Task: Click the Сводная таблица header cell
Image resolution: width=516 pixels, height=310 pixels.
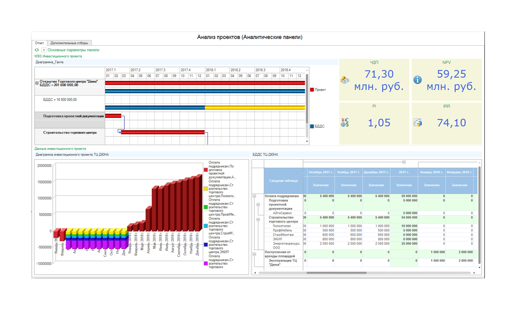Action: click(284, 181)
